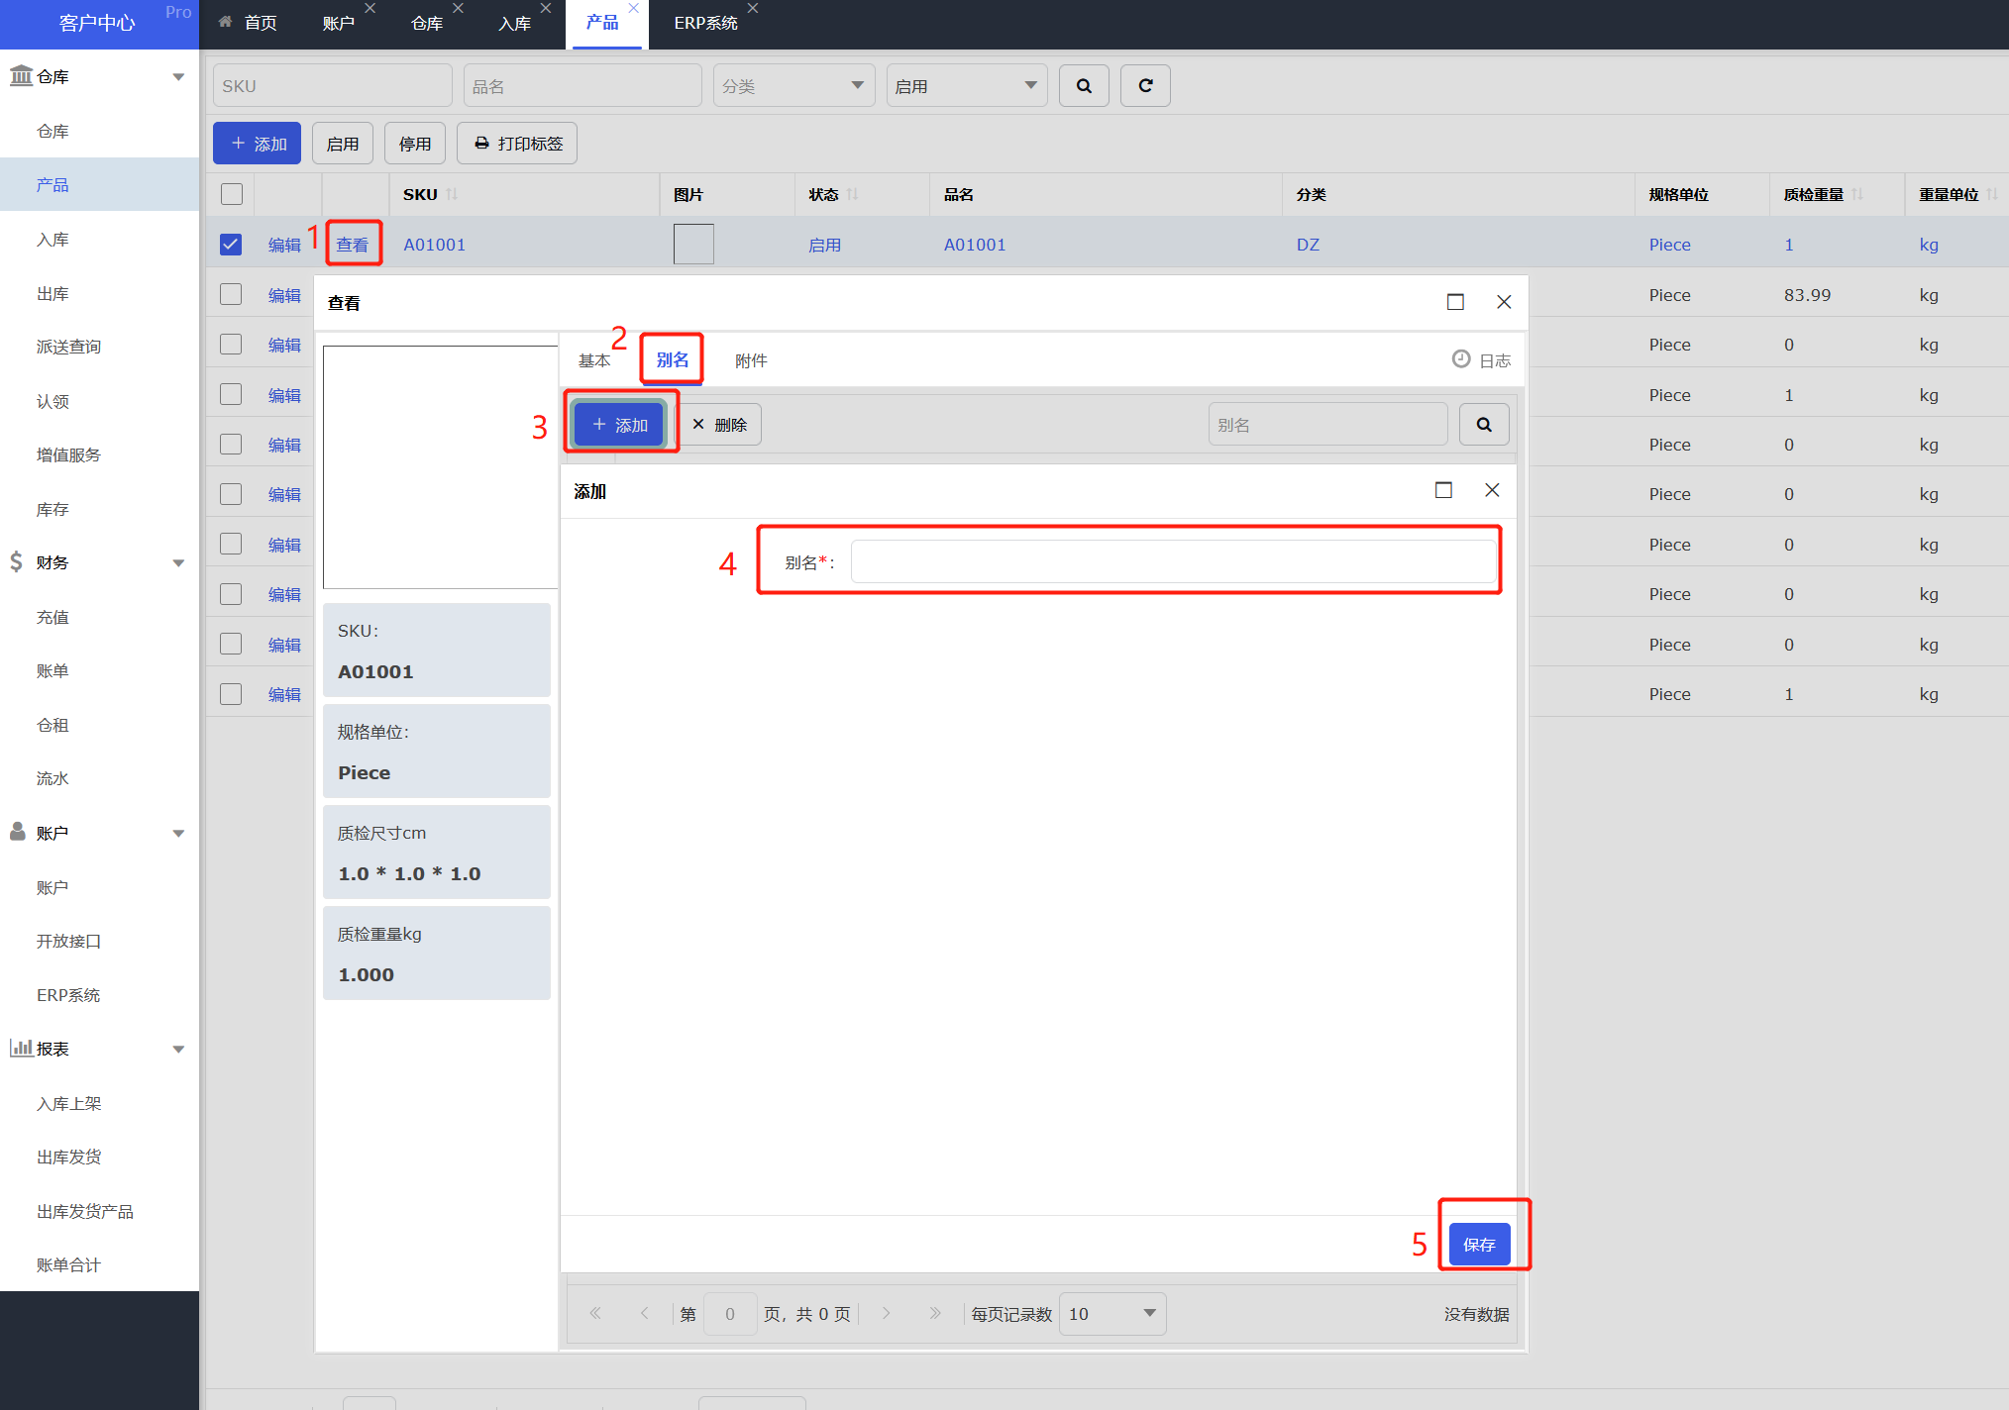Click the 删除 button

720,425
